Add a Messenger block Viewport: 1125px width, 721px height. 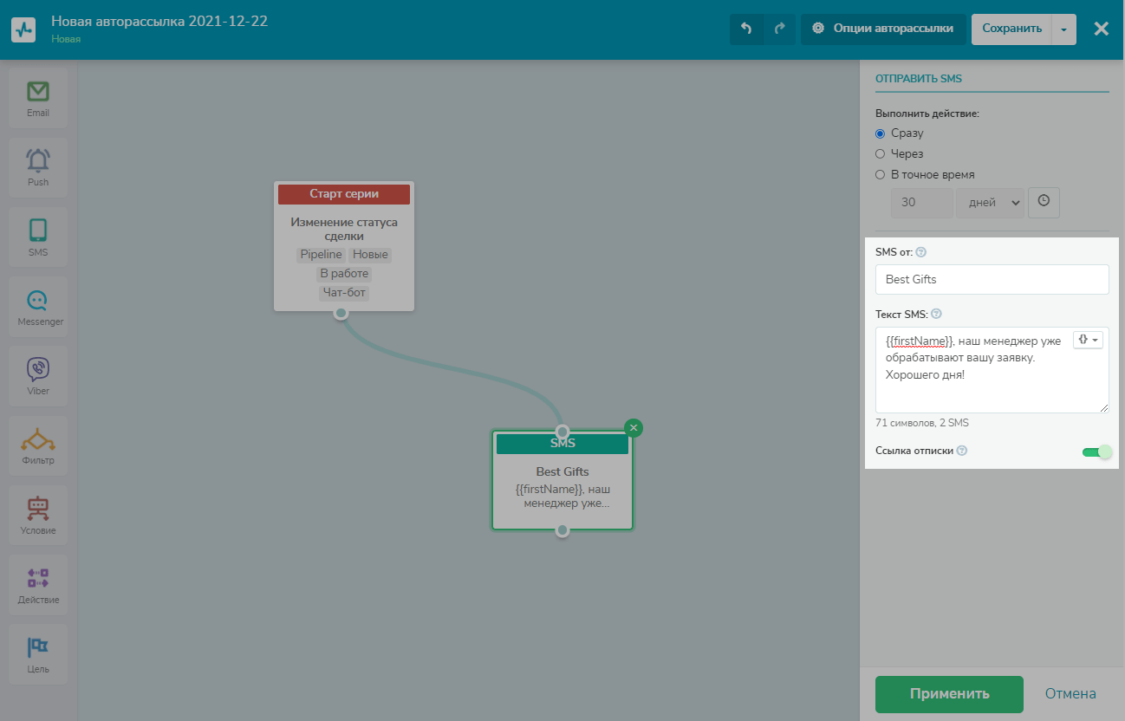click(37, 302)
